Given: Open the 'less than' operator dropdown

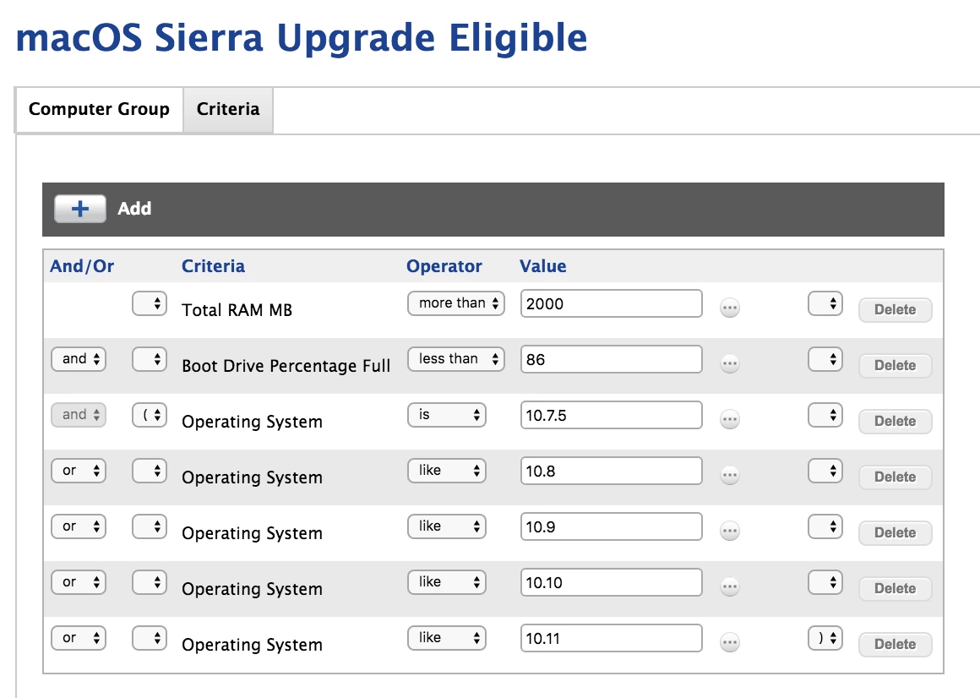Looking at the screenshot, I should click(456, 359).
